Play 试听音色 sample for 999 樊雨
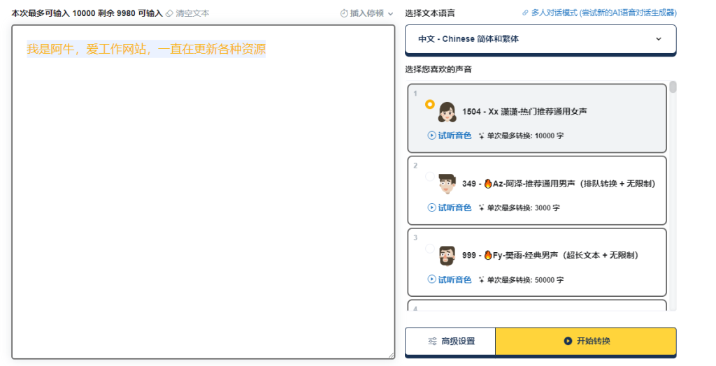Screen dimensions: 716x366 point(450,279)
